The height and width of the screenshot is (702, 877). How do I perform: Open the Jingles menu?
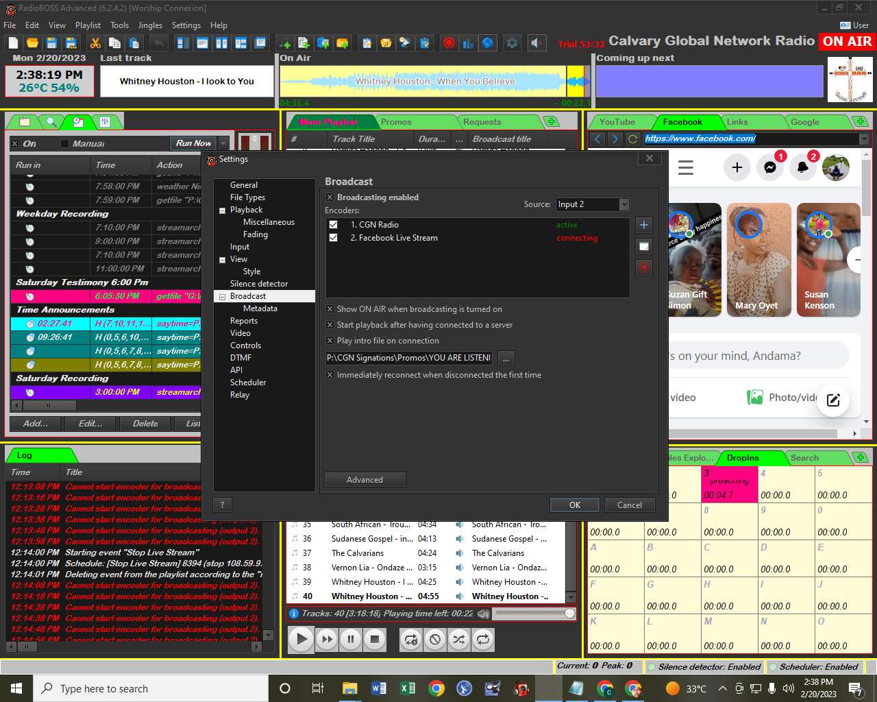(150, 25)
